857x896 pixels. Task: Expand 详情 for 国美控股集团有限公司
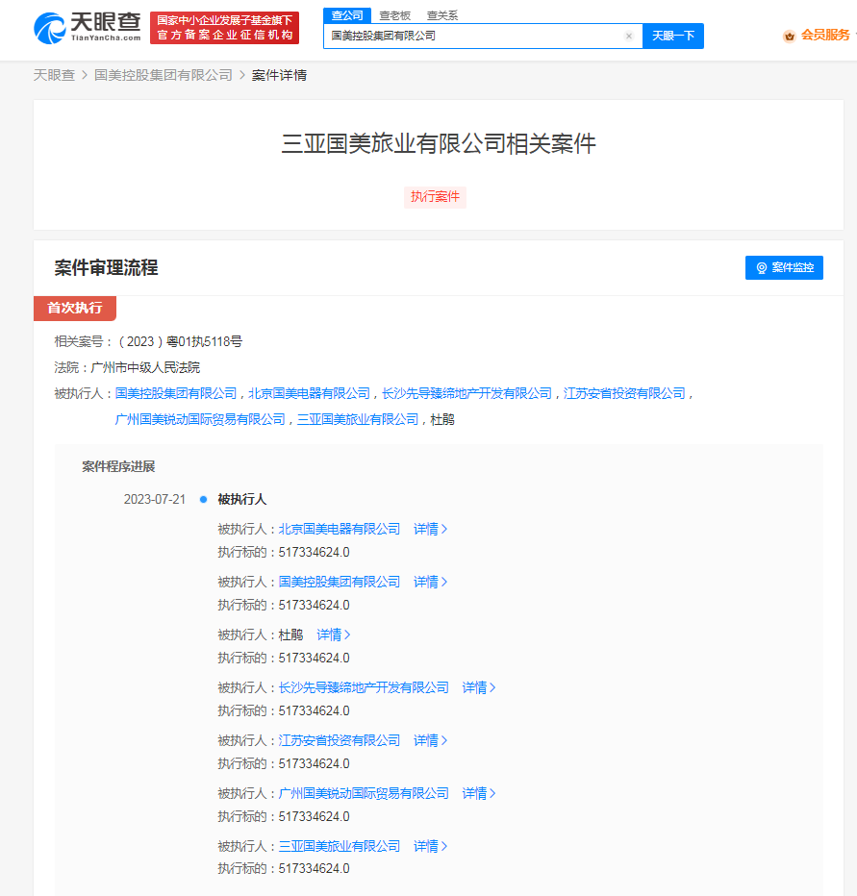pyautogui.click(x=430, y=582)
